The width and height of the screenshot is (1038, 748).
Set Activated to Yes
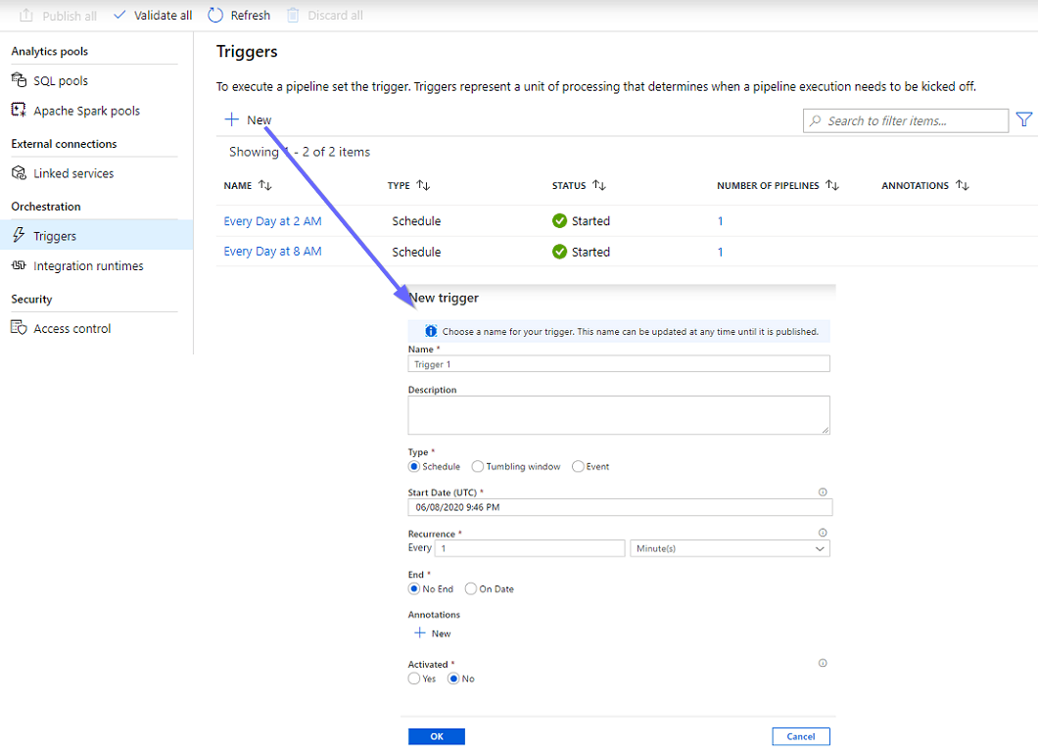414,678
